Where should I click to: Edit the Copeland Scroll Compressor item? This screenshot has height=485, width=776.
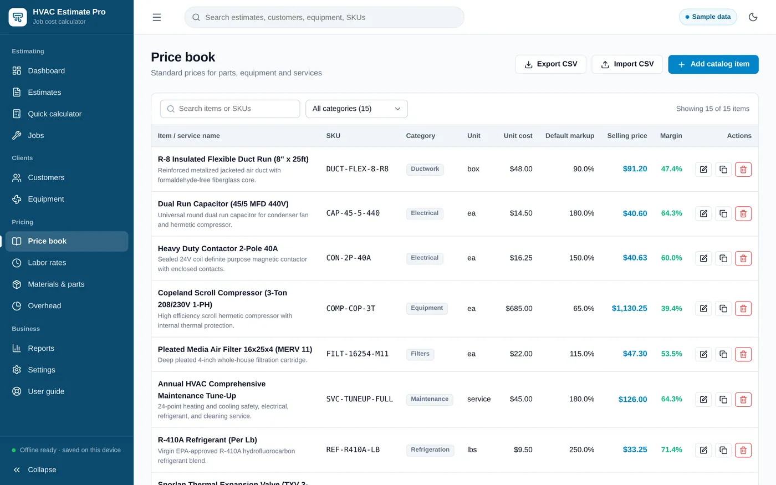703,309
